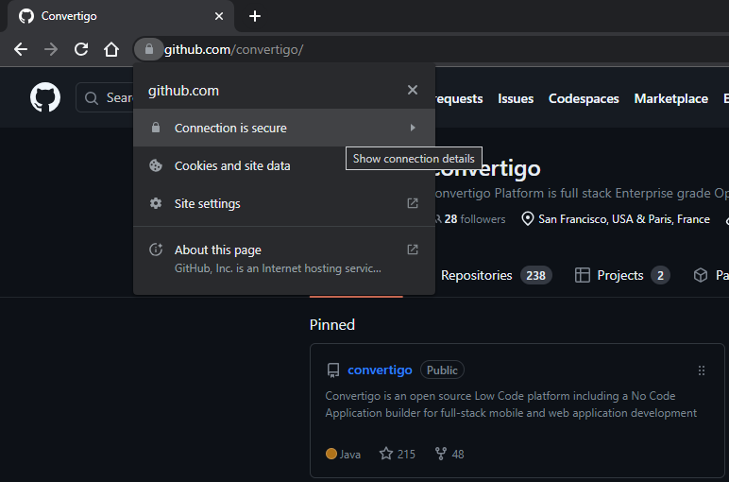
Task: Close the site info popup
Action: 412,90
